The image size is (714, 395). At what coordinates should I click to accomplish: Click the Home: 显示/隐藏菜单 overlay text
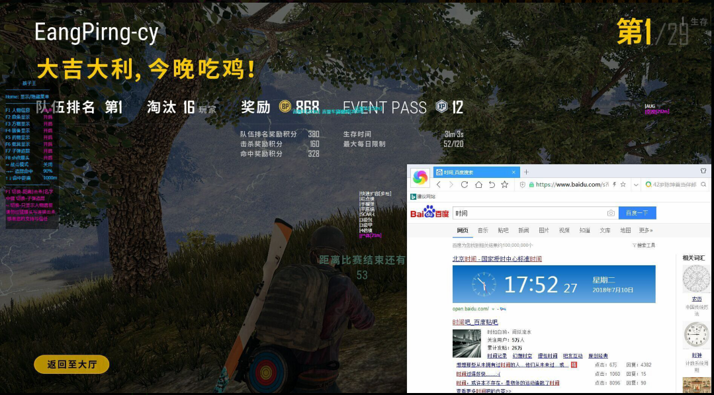click(27, 97)
